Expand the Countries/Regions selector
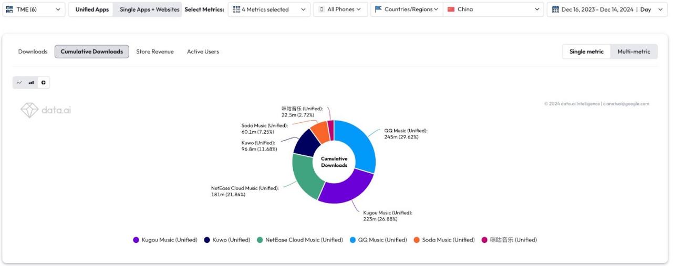Viewport: 673px width, 266px height. click(x=407, y=9)
